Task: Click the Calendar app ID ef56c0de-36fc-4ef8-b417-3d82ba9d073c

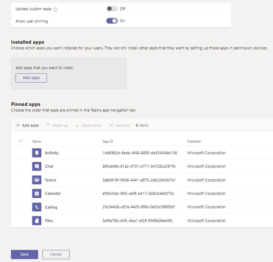Action: point(138,193)
